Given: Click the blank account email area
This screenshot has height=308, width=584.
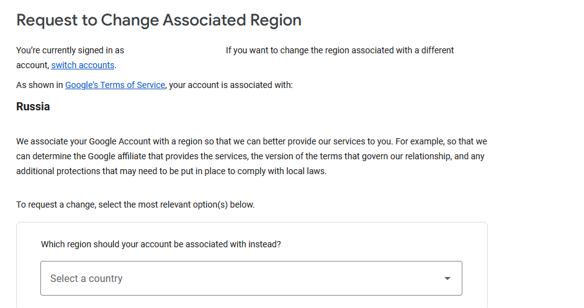Looking at the screenshot, I should tap(174, 50).
